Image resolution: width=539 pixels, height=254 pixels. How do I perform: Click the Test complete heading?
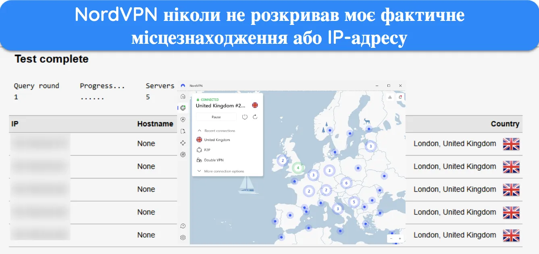52,59
